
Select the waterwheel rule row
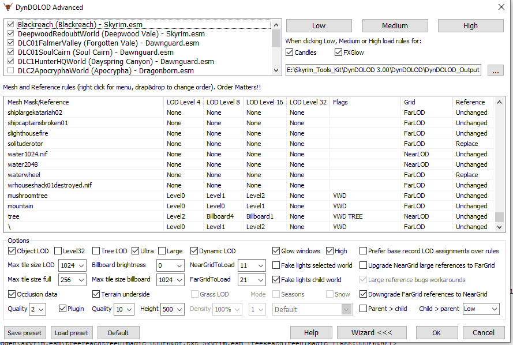[x=249, y=175]
